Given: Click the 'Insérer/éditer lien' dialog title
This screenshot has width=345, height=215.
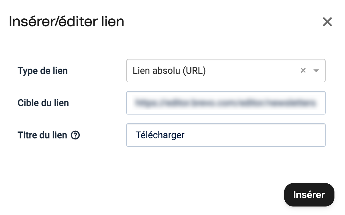Looking at the screenshot, I should [66, 21].
